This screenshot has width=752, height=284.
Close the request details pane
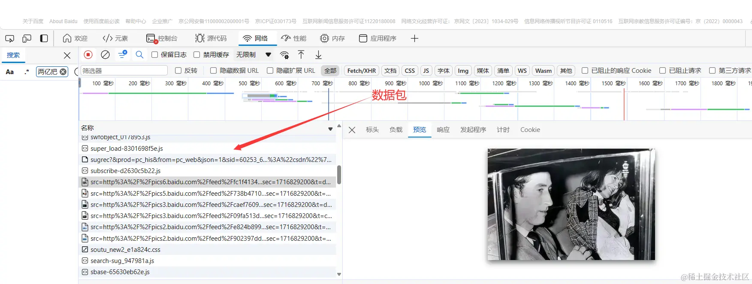[x=352, y=130]
